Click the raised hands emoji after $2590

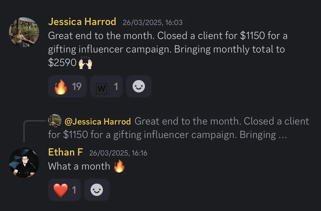(x=85, y=63)
